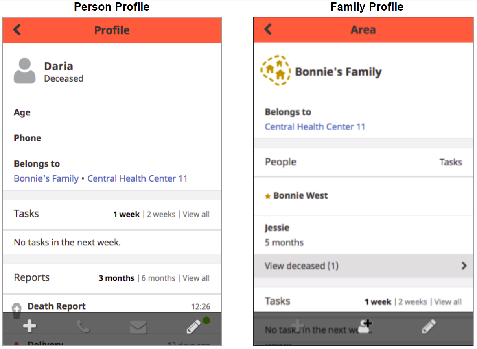Tap the plus icon in Daria's profile bar

point(30,326)
